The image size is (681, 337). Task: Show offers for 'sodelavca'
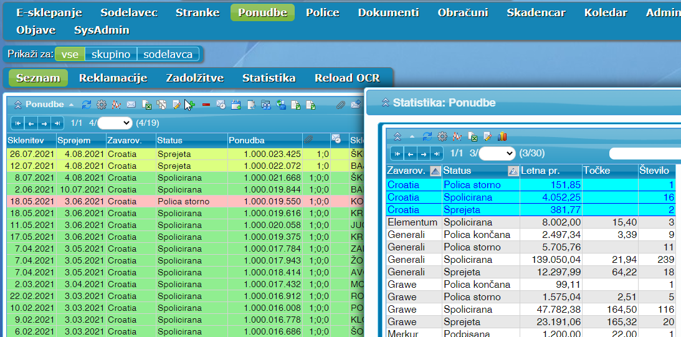pyautogui.click(x=168, y=54)
